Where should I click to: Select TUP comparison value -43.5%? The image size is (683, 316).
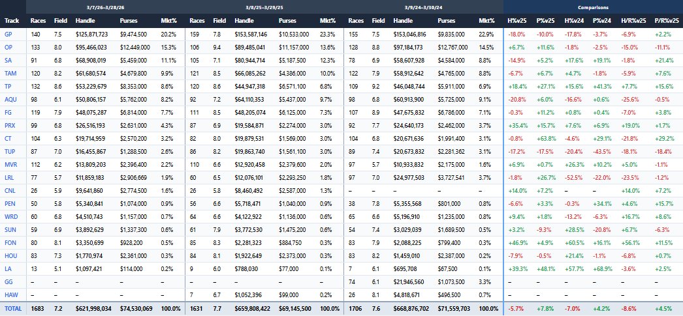coord(603,152)
